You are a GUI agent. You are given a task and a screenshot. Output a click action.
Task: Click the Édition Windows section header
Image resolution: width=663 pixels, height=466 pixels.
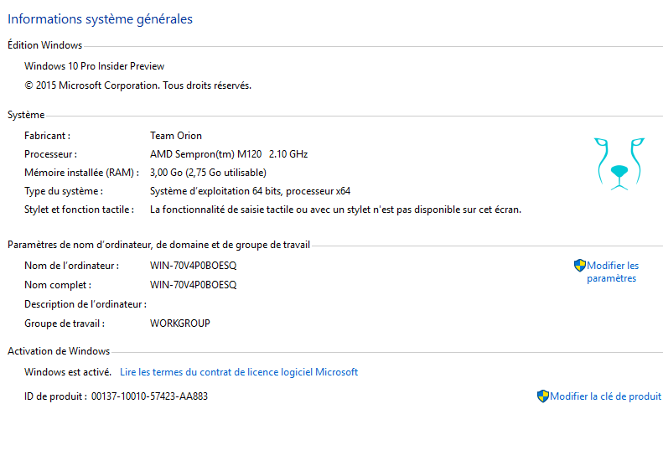[44, 44]
